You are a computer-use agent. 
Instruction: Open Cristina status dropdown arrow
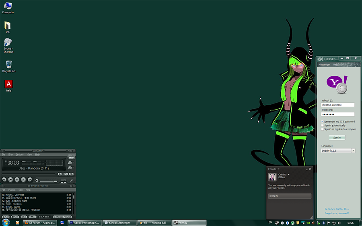coord(288,174)
